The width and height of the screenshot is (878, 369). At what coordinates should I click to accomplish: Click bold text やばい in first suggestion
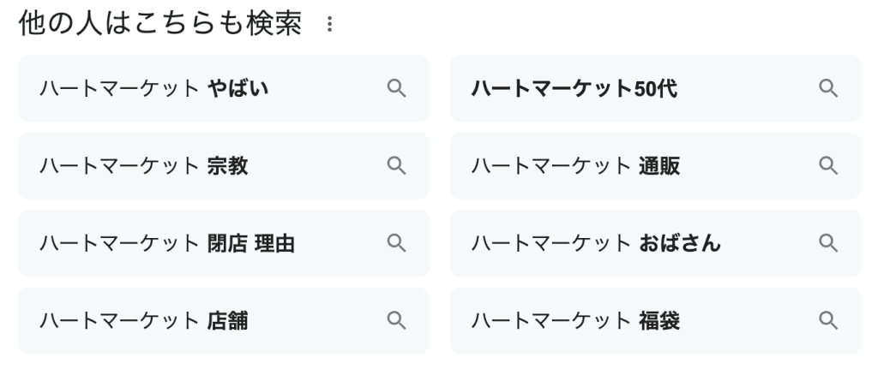238,88
